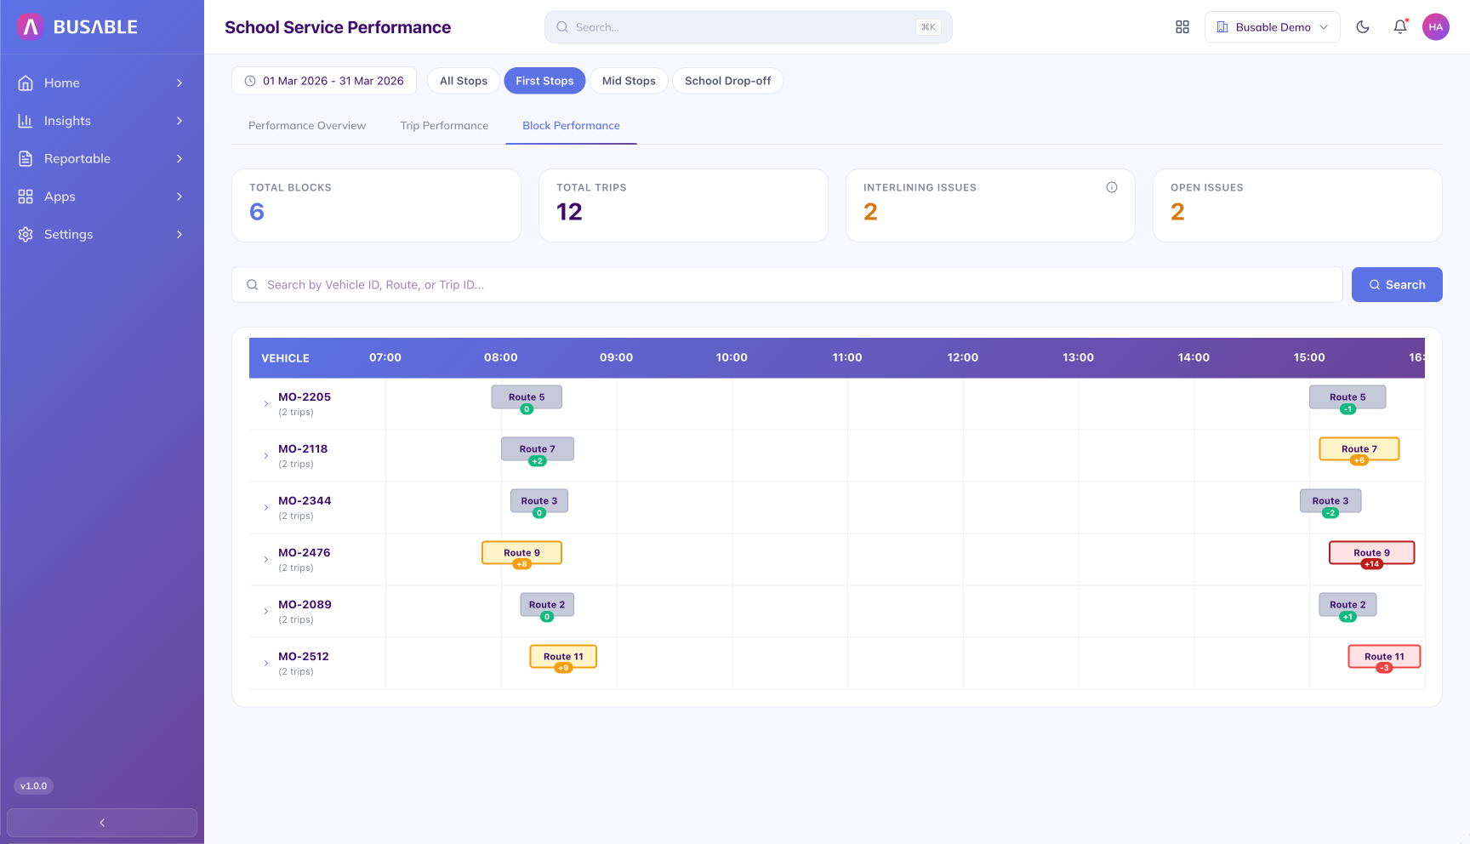
Task: Switch to Trip Performance tab
Action: coord(444,126)
